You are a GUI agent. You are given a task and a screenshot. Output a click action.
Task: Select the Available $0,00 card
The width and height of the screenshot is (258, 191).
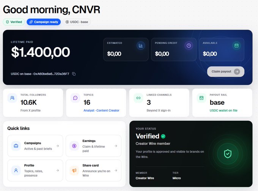[x=222, y=50]
